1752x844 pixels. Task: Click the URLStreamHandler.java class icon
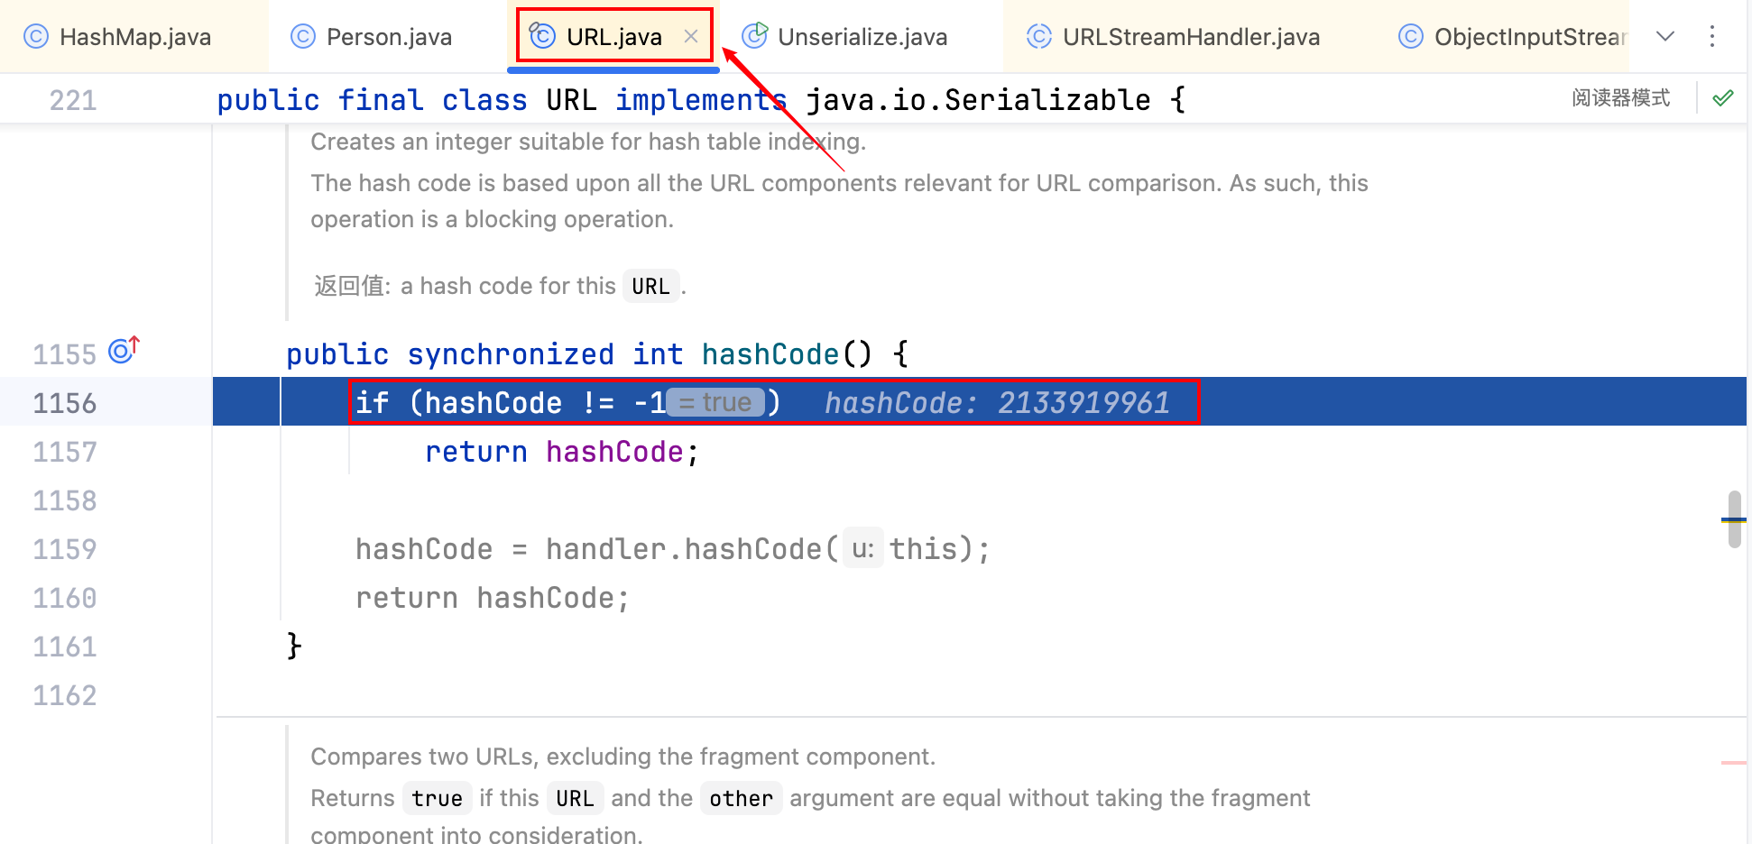[1039, 37]
